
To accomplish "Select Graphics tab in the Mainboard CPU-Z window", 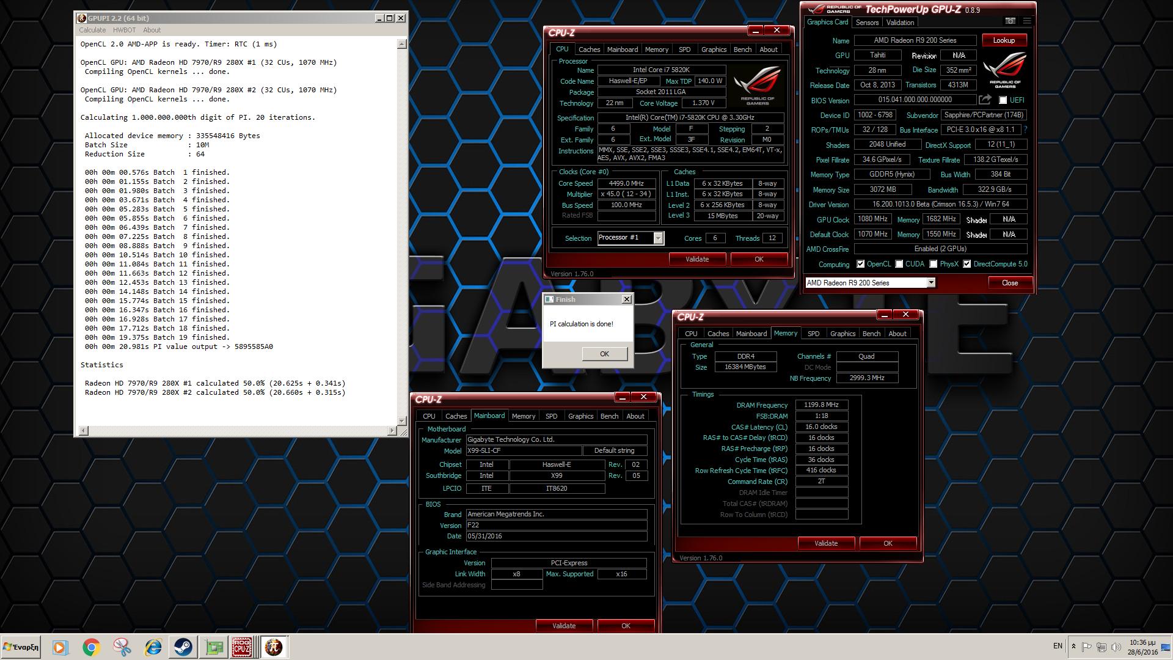I will pyautogui.click(x=580, y=416).
